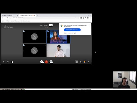Open the Chrome profile avatar

pyautogui.click(x=88, y=18)
